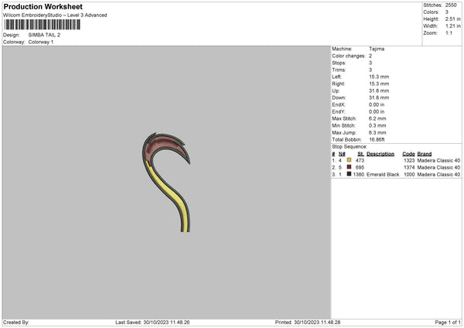The width and height of the screenshot is (464, 328).
Task: Select the 'Colorway 1' value
Action: (41, 42)
